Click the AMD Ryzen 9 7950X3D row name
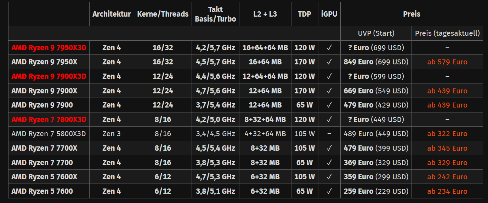Image resolution: width=488 pixels, height=203 pixels. (x=49, y=48)
